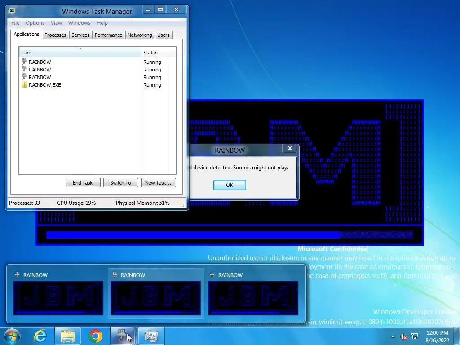Click the Physical Memory: 51% status entry
460x345 pixels.
(142, 203)
